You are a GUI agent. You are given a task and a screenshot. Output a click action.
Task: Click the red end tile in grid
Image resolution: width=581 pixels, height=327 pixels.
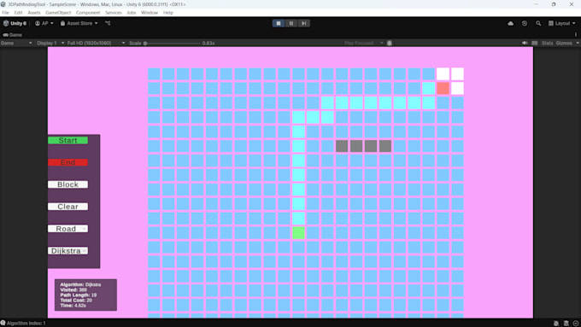(x=443, y=89)
